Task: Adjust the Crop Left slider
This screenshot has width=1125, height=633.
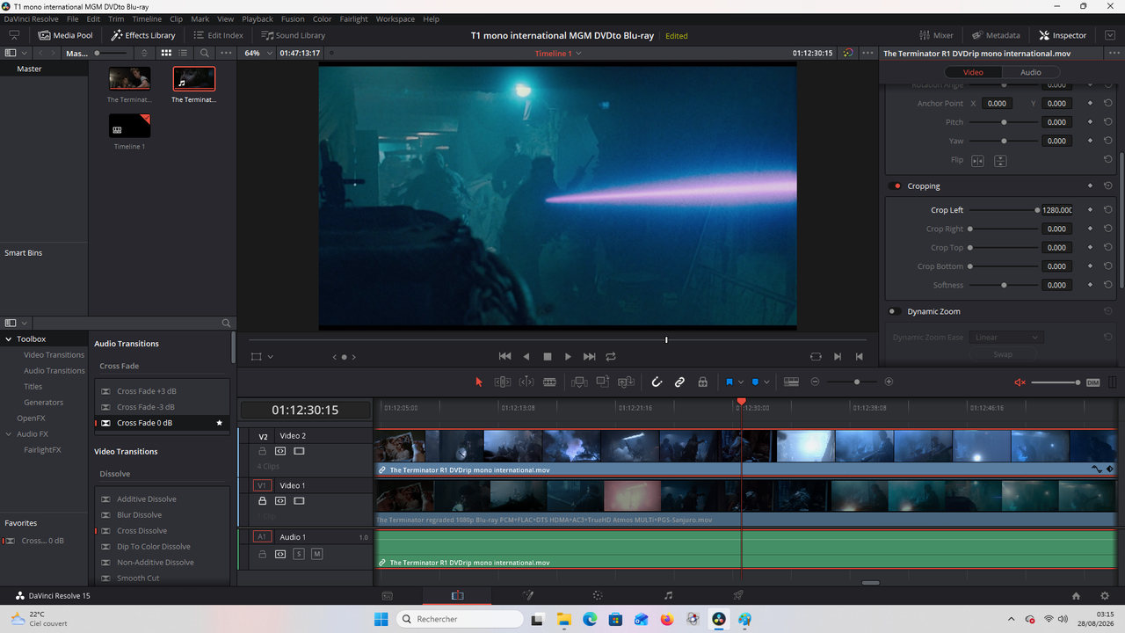Action: (1003, 210)
